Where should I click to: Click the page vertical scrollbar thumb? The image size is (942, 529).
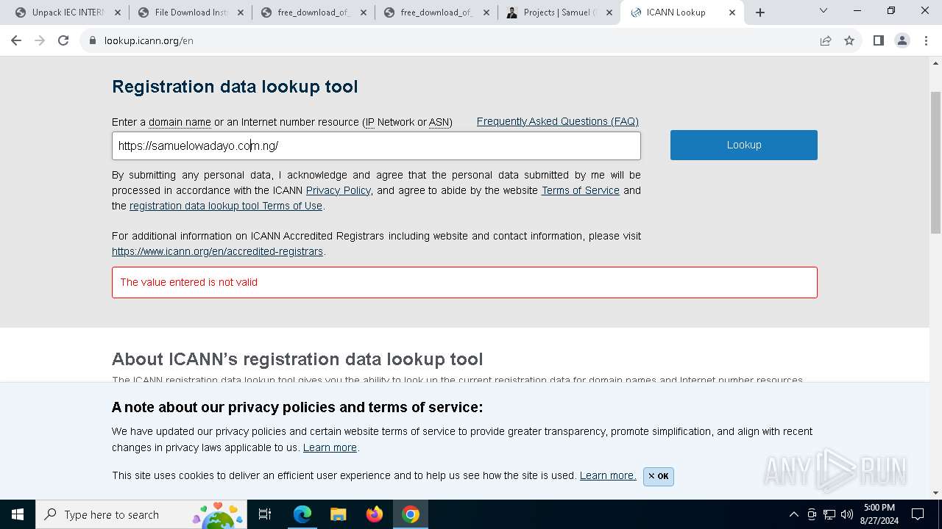pyautogui.click(x=935, y=162)
